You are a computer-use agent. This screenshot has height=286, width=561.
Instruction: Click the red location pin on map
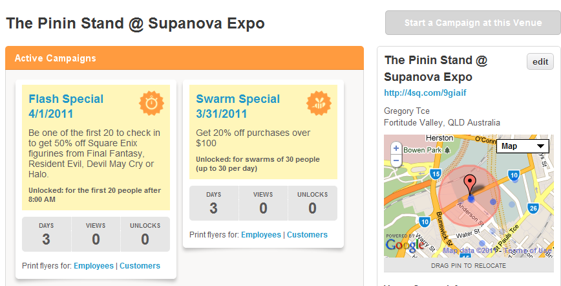click(x=472, y=183)
